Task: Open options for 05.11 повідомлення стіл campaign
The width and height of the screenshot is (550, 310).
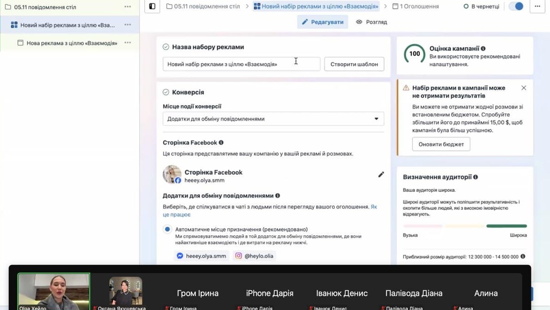Action: point(128,7)
